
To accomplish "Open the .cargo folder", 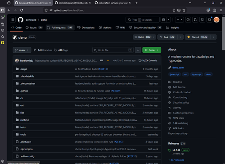I will [24, 69].
